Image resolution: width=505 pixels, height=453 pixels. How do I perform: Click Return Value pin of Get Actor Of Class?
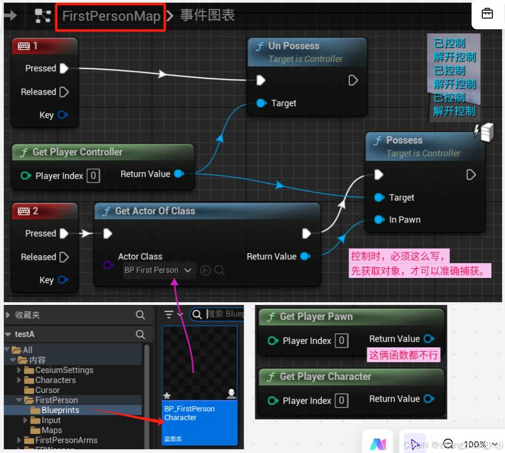(306, 257)
